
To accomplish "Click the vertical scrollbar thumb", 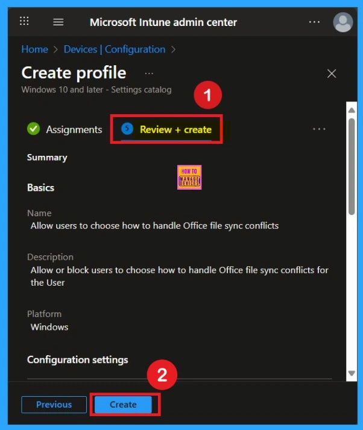I will click(x=352, y=166).
